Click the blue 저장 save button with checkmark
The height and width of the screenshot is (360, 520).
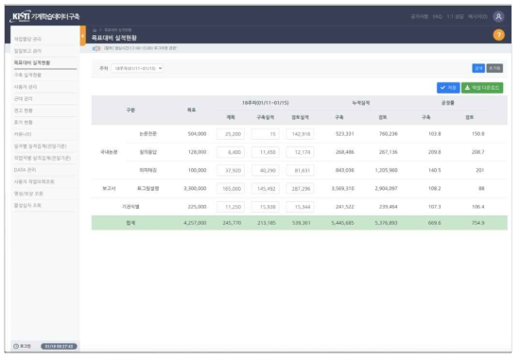pyautogui.click(x=448, y=88)
